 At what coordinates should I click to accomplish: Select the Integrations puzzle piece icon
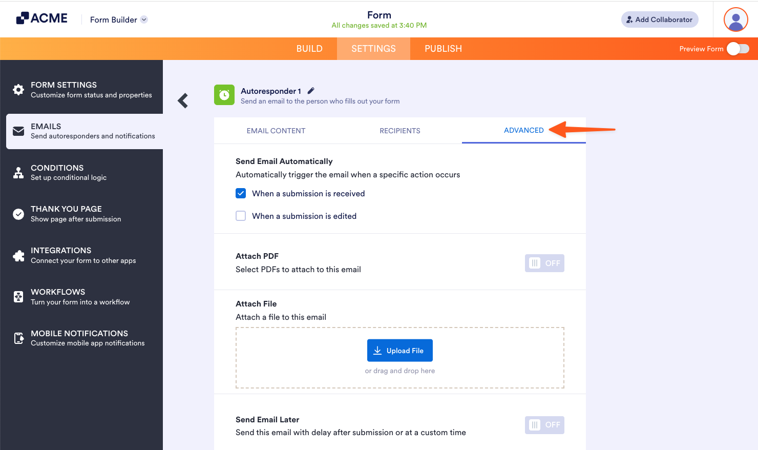pyautogui.click(x=18, y=255)
